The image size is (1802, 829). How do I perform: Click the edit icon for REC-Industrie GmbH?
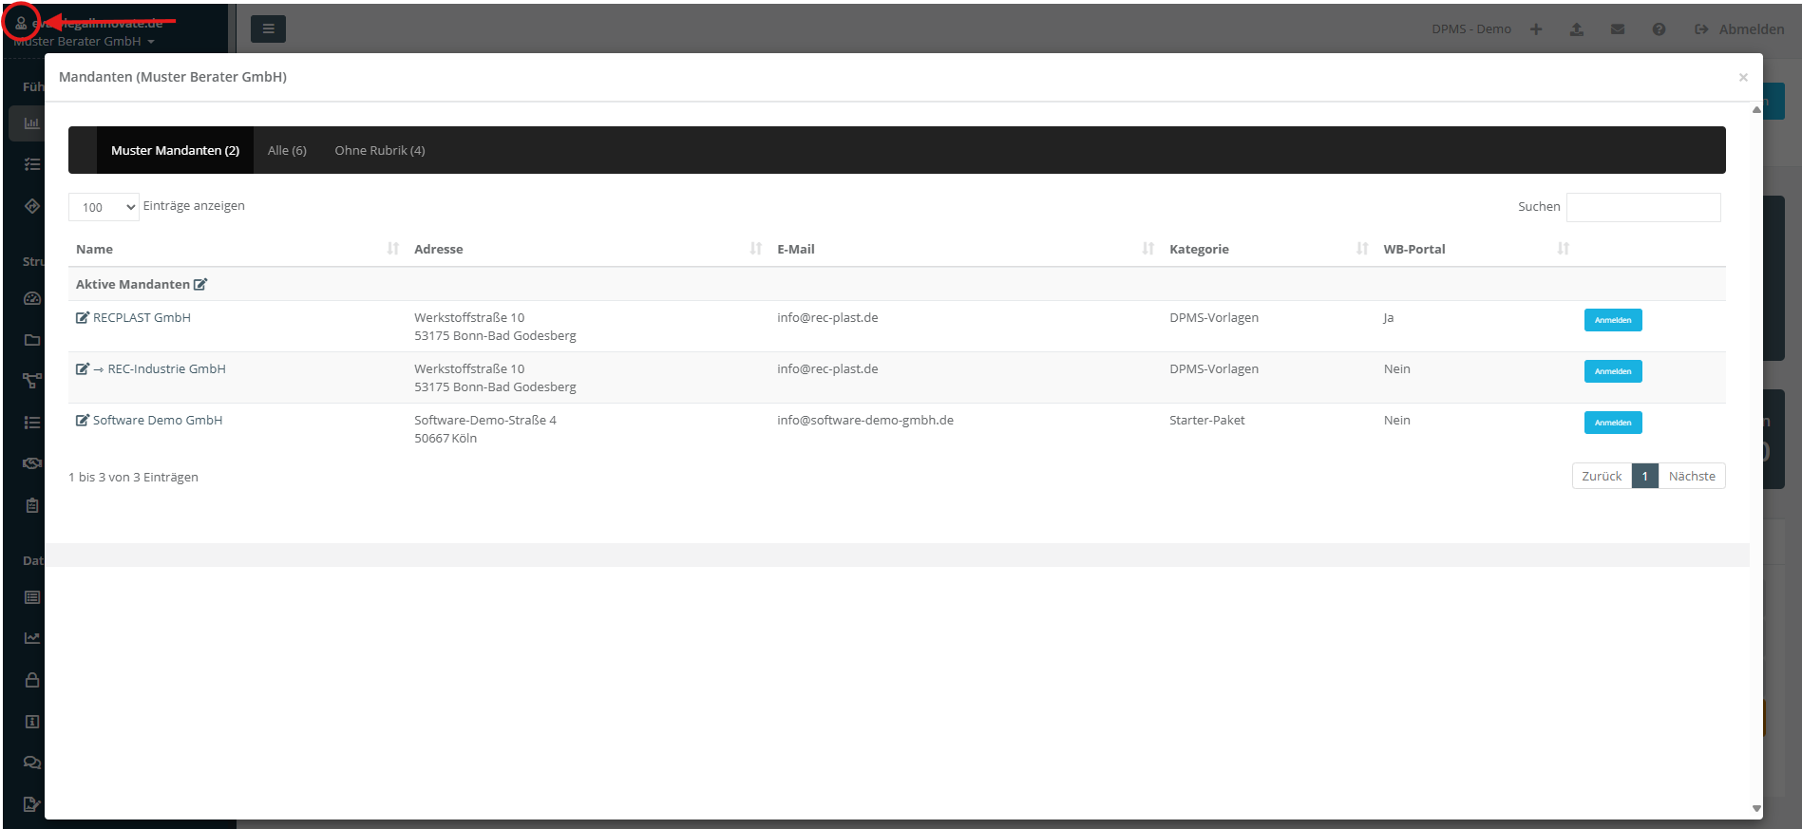[83, 369]
